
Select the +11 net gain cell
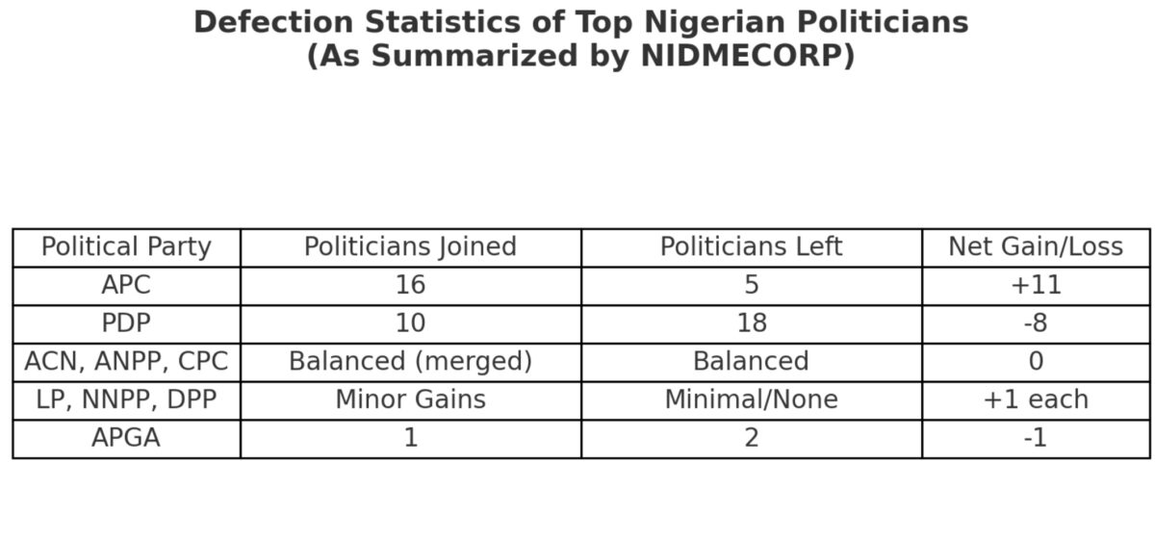(x=1036, y=286)
